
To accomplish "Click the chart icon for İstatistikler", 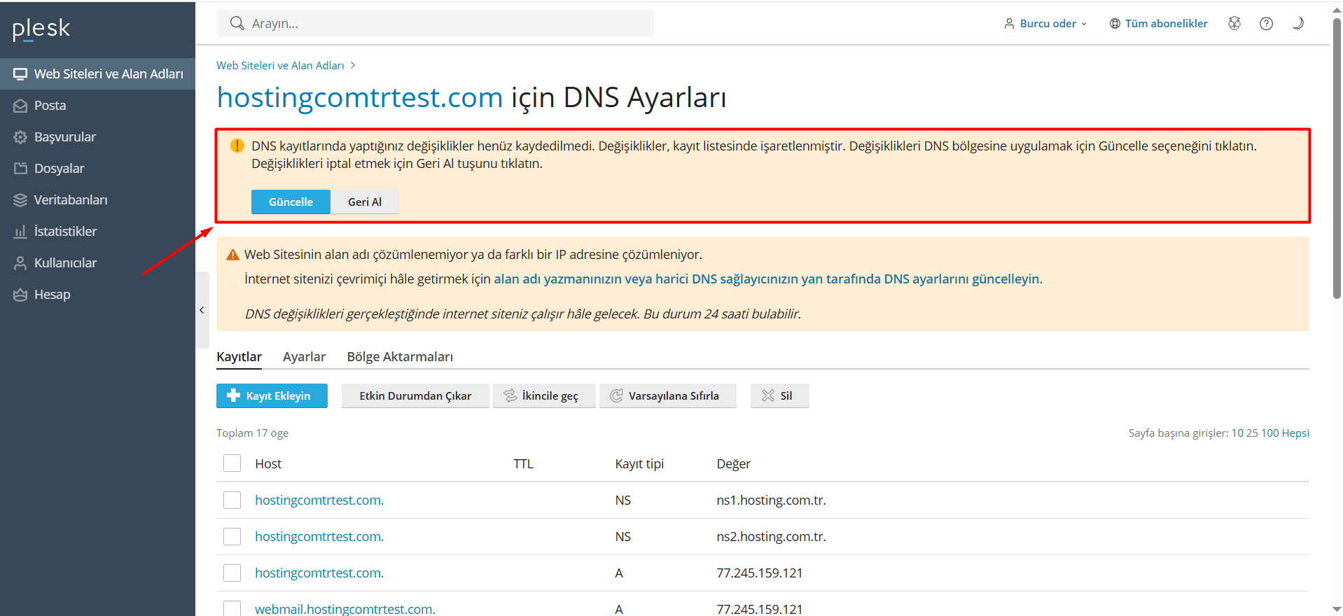I will click(x=20, y=232).
